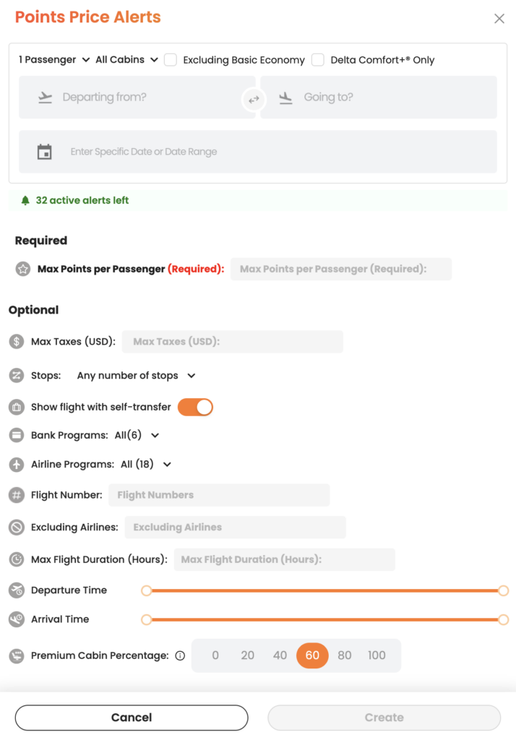Open the Stops any number dropdown
Image resolution: width=516 pixels, height=740 pixels.
coord(136,376)
